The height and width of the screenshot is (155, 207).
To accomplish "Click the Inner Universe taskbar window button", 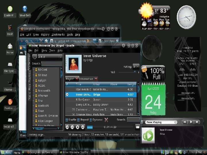I will [x=75, y=152].
